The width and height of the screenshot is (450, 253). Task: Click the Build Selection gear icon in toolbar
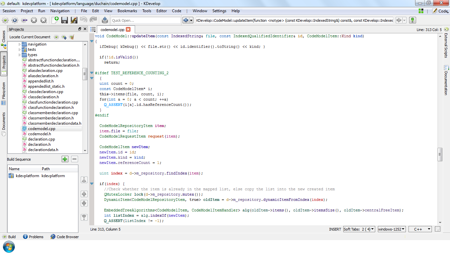(5, 20)
